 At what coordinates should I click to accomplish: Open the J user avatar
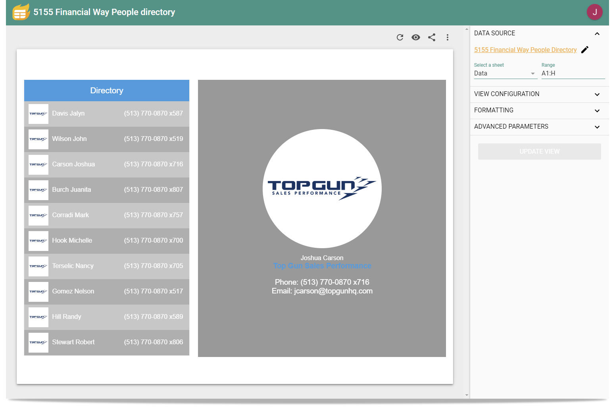point(594,12)
